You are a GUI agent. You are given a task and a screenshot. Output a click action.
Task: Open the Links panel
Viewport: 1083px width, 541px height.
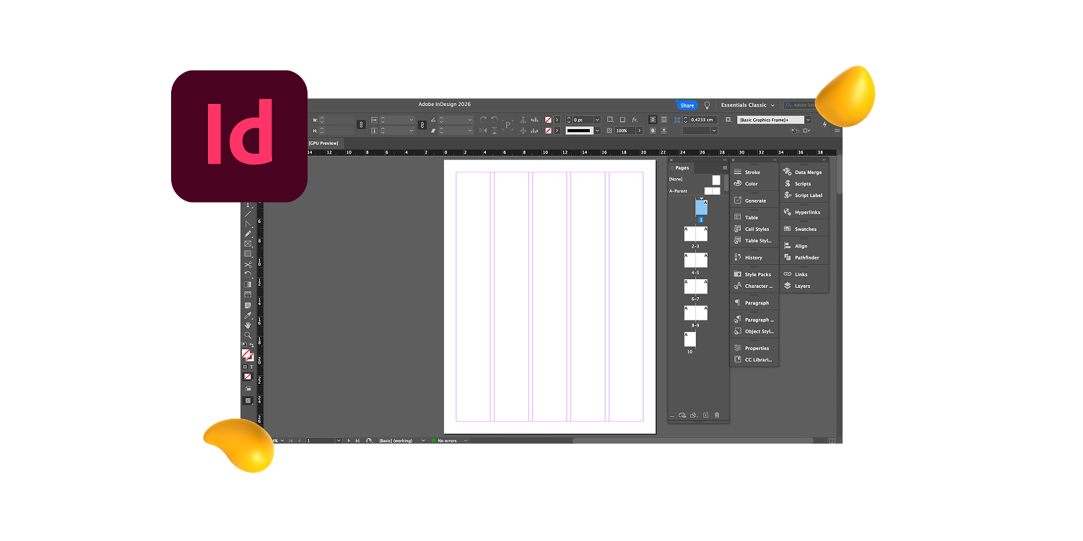(796, 274)
